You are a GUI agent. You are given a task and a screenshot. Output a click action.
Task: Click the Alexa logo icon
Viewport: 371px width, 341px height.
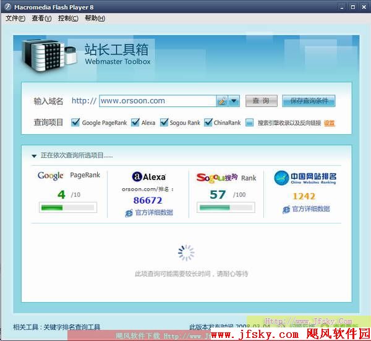click(137, 176)
